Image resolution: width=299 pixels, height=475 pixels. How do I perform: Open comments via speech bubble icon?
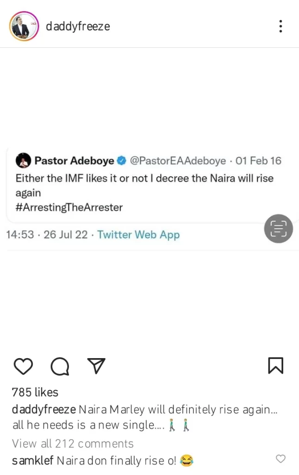60,366
